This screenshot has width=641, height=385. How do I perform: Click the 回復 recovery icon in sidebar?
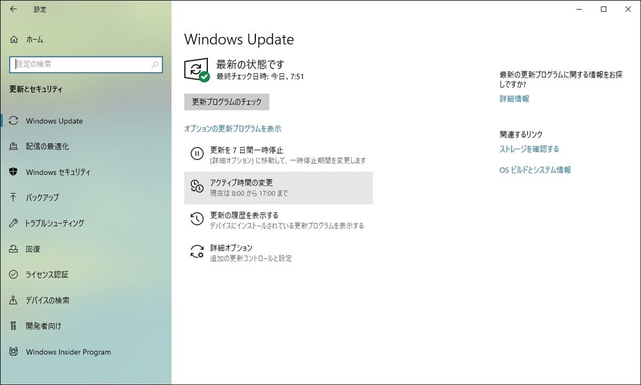(x=14, y=249)
